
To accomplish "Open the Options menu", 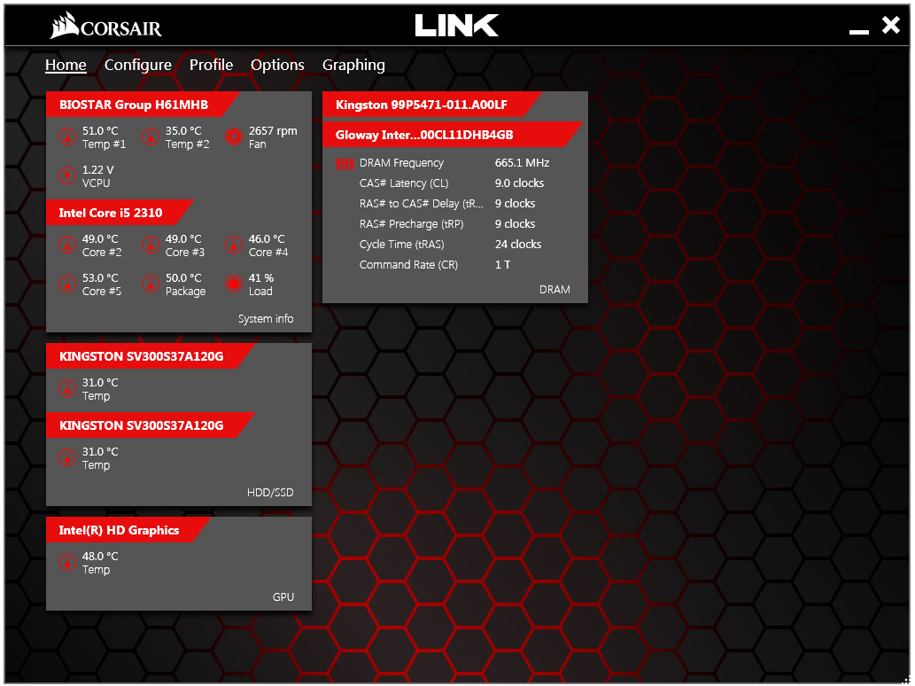I will click(277, 65).
